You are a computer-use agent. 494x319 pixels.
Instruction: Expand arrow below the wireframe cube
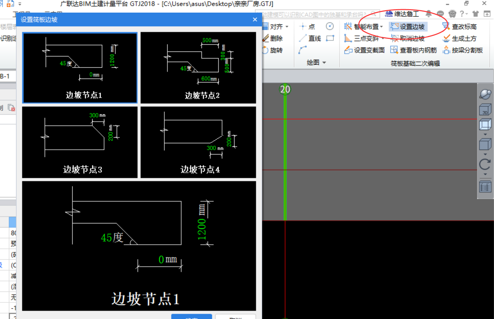click(485, 134)
